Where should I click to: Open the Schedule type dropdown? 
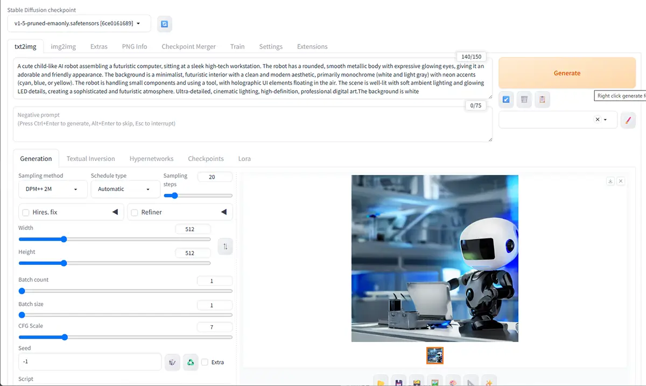click(x=125, y=189)
